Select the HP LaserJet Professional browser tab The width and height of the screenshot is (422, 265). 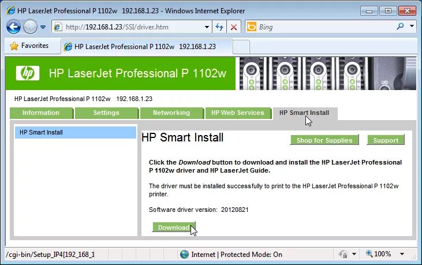point(147,47)
